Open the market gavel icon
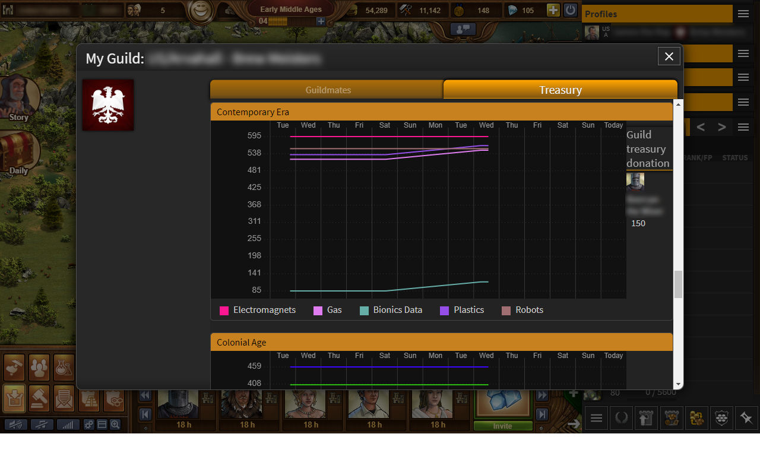The height and width of the screenshot is (475, 760). (x=39, y=398)
